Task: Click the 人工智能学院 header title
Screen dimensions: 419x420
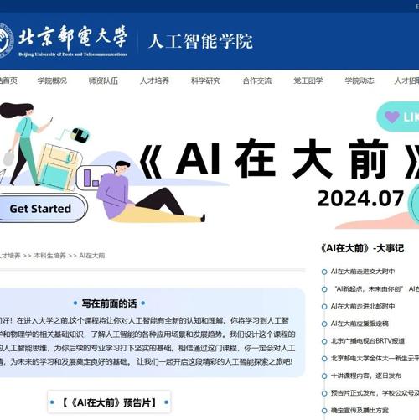Action: coord(200,41)
